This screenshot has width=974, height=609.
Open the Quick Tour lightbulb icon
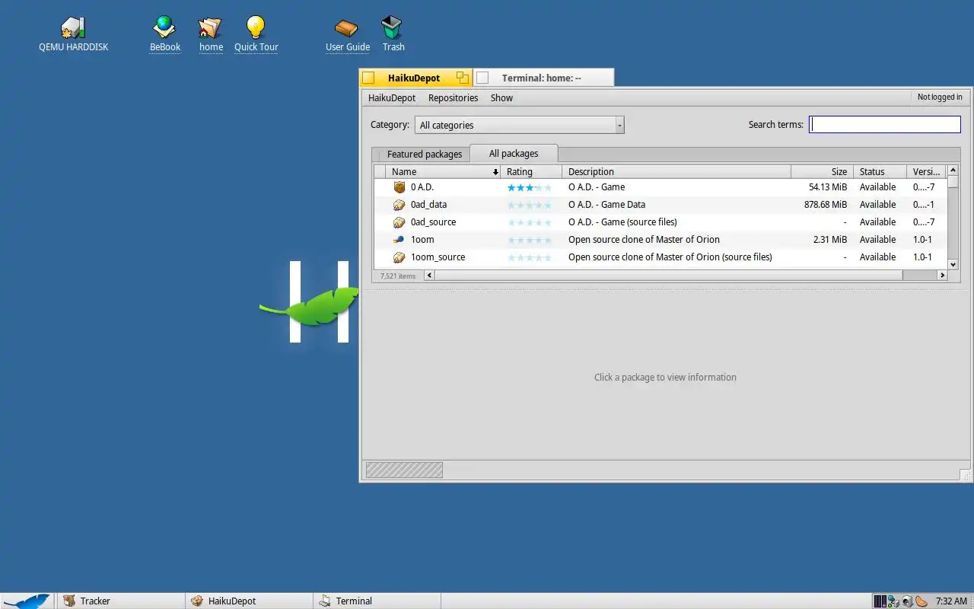[256, 28]
